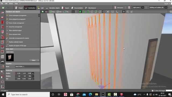The height and width of the screenshot is (97, 172).
Task: Open the Log in dropdown
Action: (x=167, y=4)
